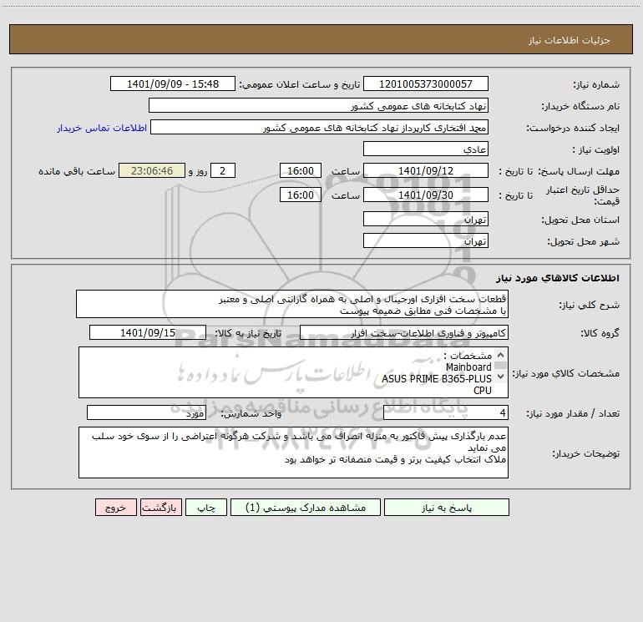Select the Mainboard text line
643x622 pixels.
click(468, 367)
